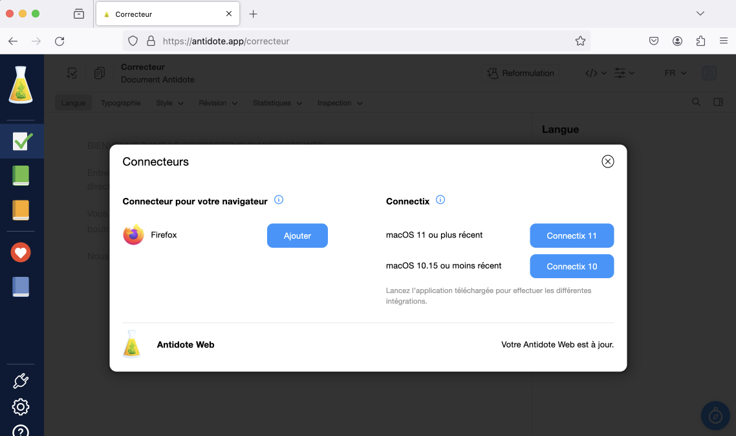Click the plug connectors icon in sidebar
This screenshot has height=436, width=736.
[21, 380]
